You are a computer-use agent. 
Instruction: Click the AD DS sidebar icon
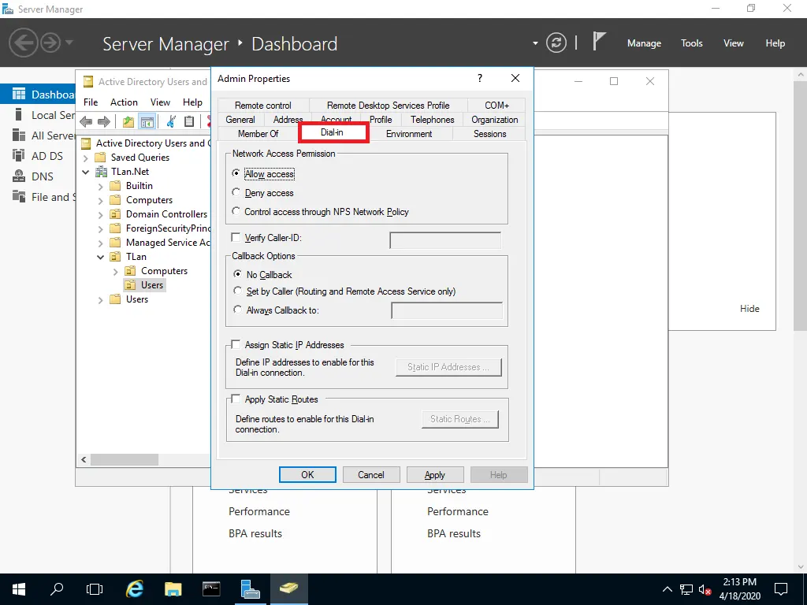tap(19, 155)
